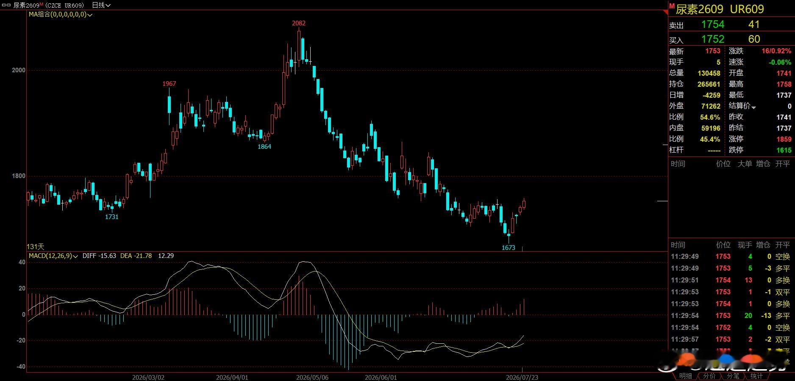Click the red M marker in quote panel header
The image size is (795, 381).
672,5
